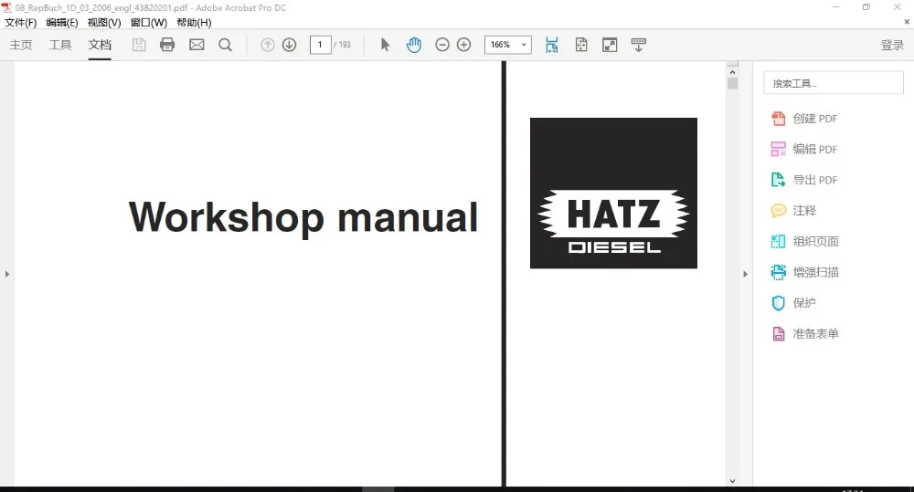Click the document scrollbar down arrow
This screenshot has width=914, height=492.
(733, 481)
